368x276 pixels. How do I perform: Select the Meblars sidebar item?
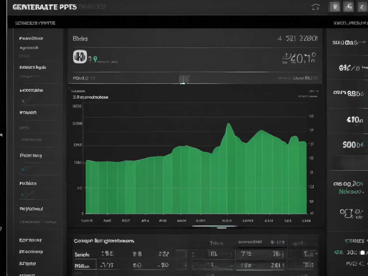[28, 183]
